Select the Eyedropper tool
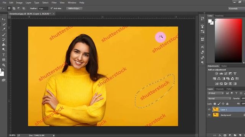Screen dimensions: 245x137 coord(4,29)
